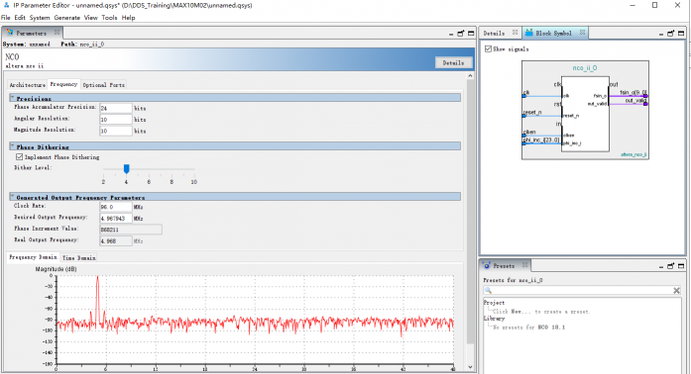Screen dimensions: 691x374
Task: Close the Parameters tab
Action: pyautogui.click(x=57, y=33)
